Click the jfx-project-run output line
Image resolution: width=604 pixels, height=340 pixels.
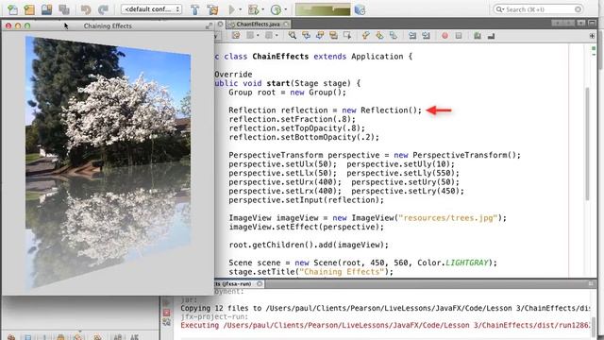[214, 317]
